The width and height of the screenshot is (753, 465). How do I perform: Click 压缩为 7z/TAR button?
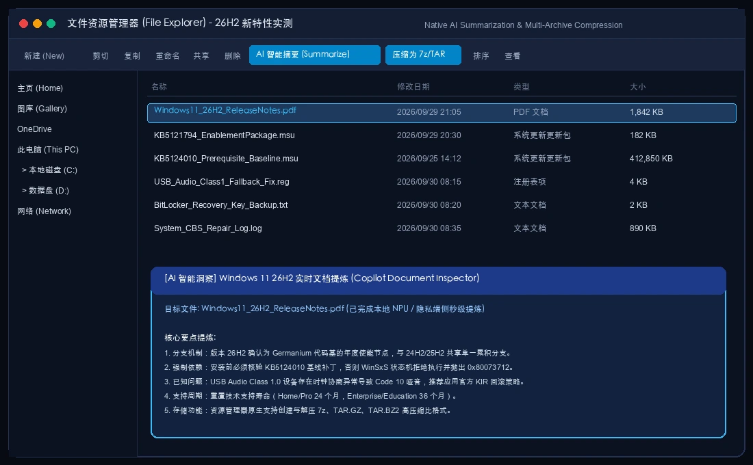423,55
